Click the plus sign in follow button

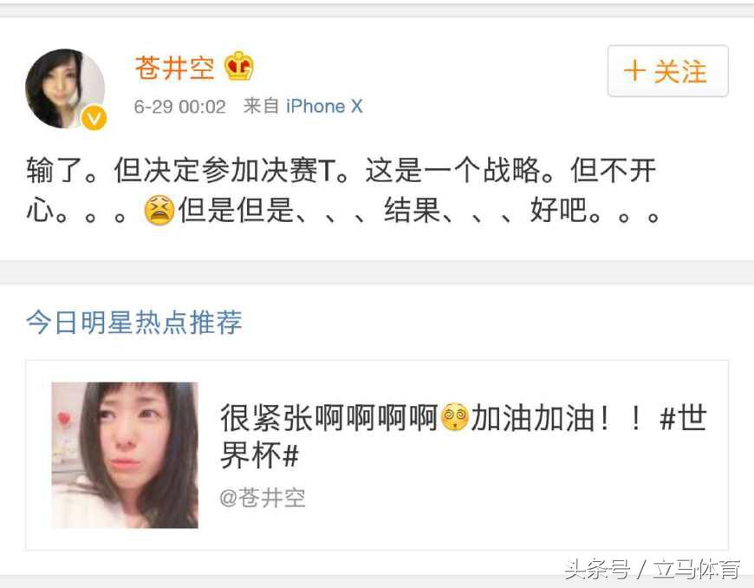click(x=634, y=71)
